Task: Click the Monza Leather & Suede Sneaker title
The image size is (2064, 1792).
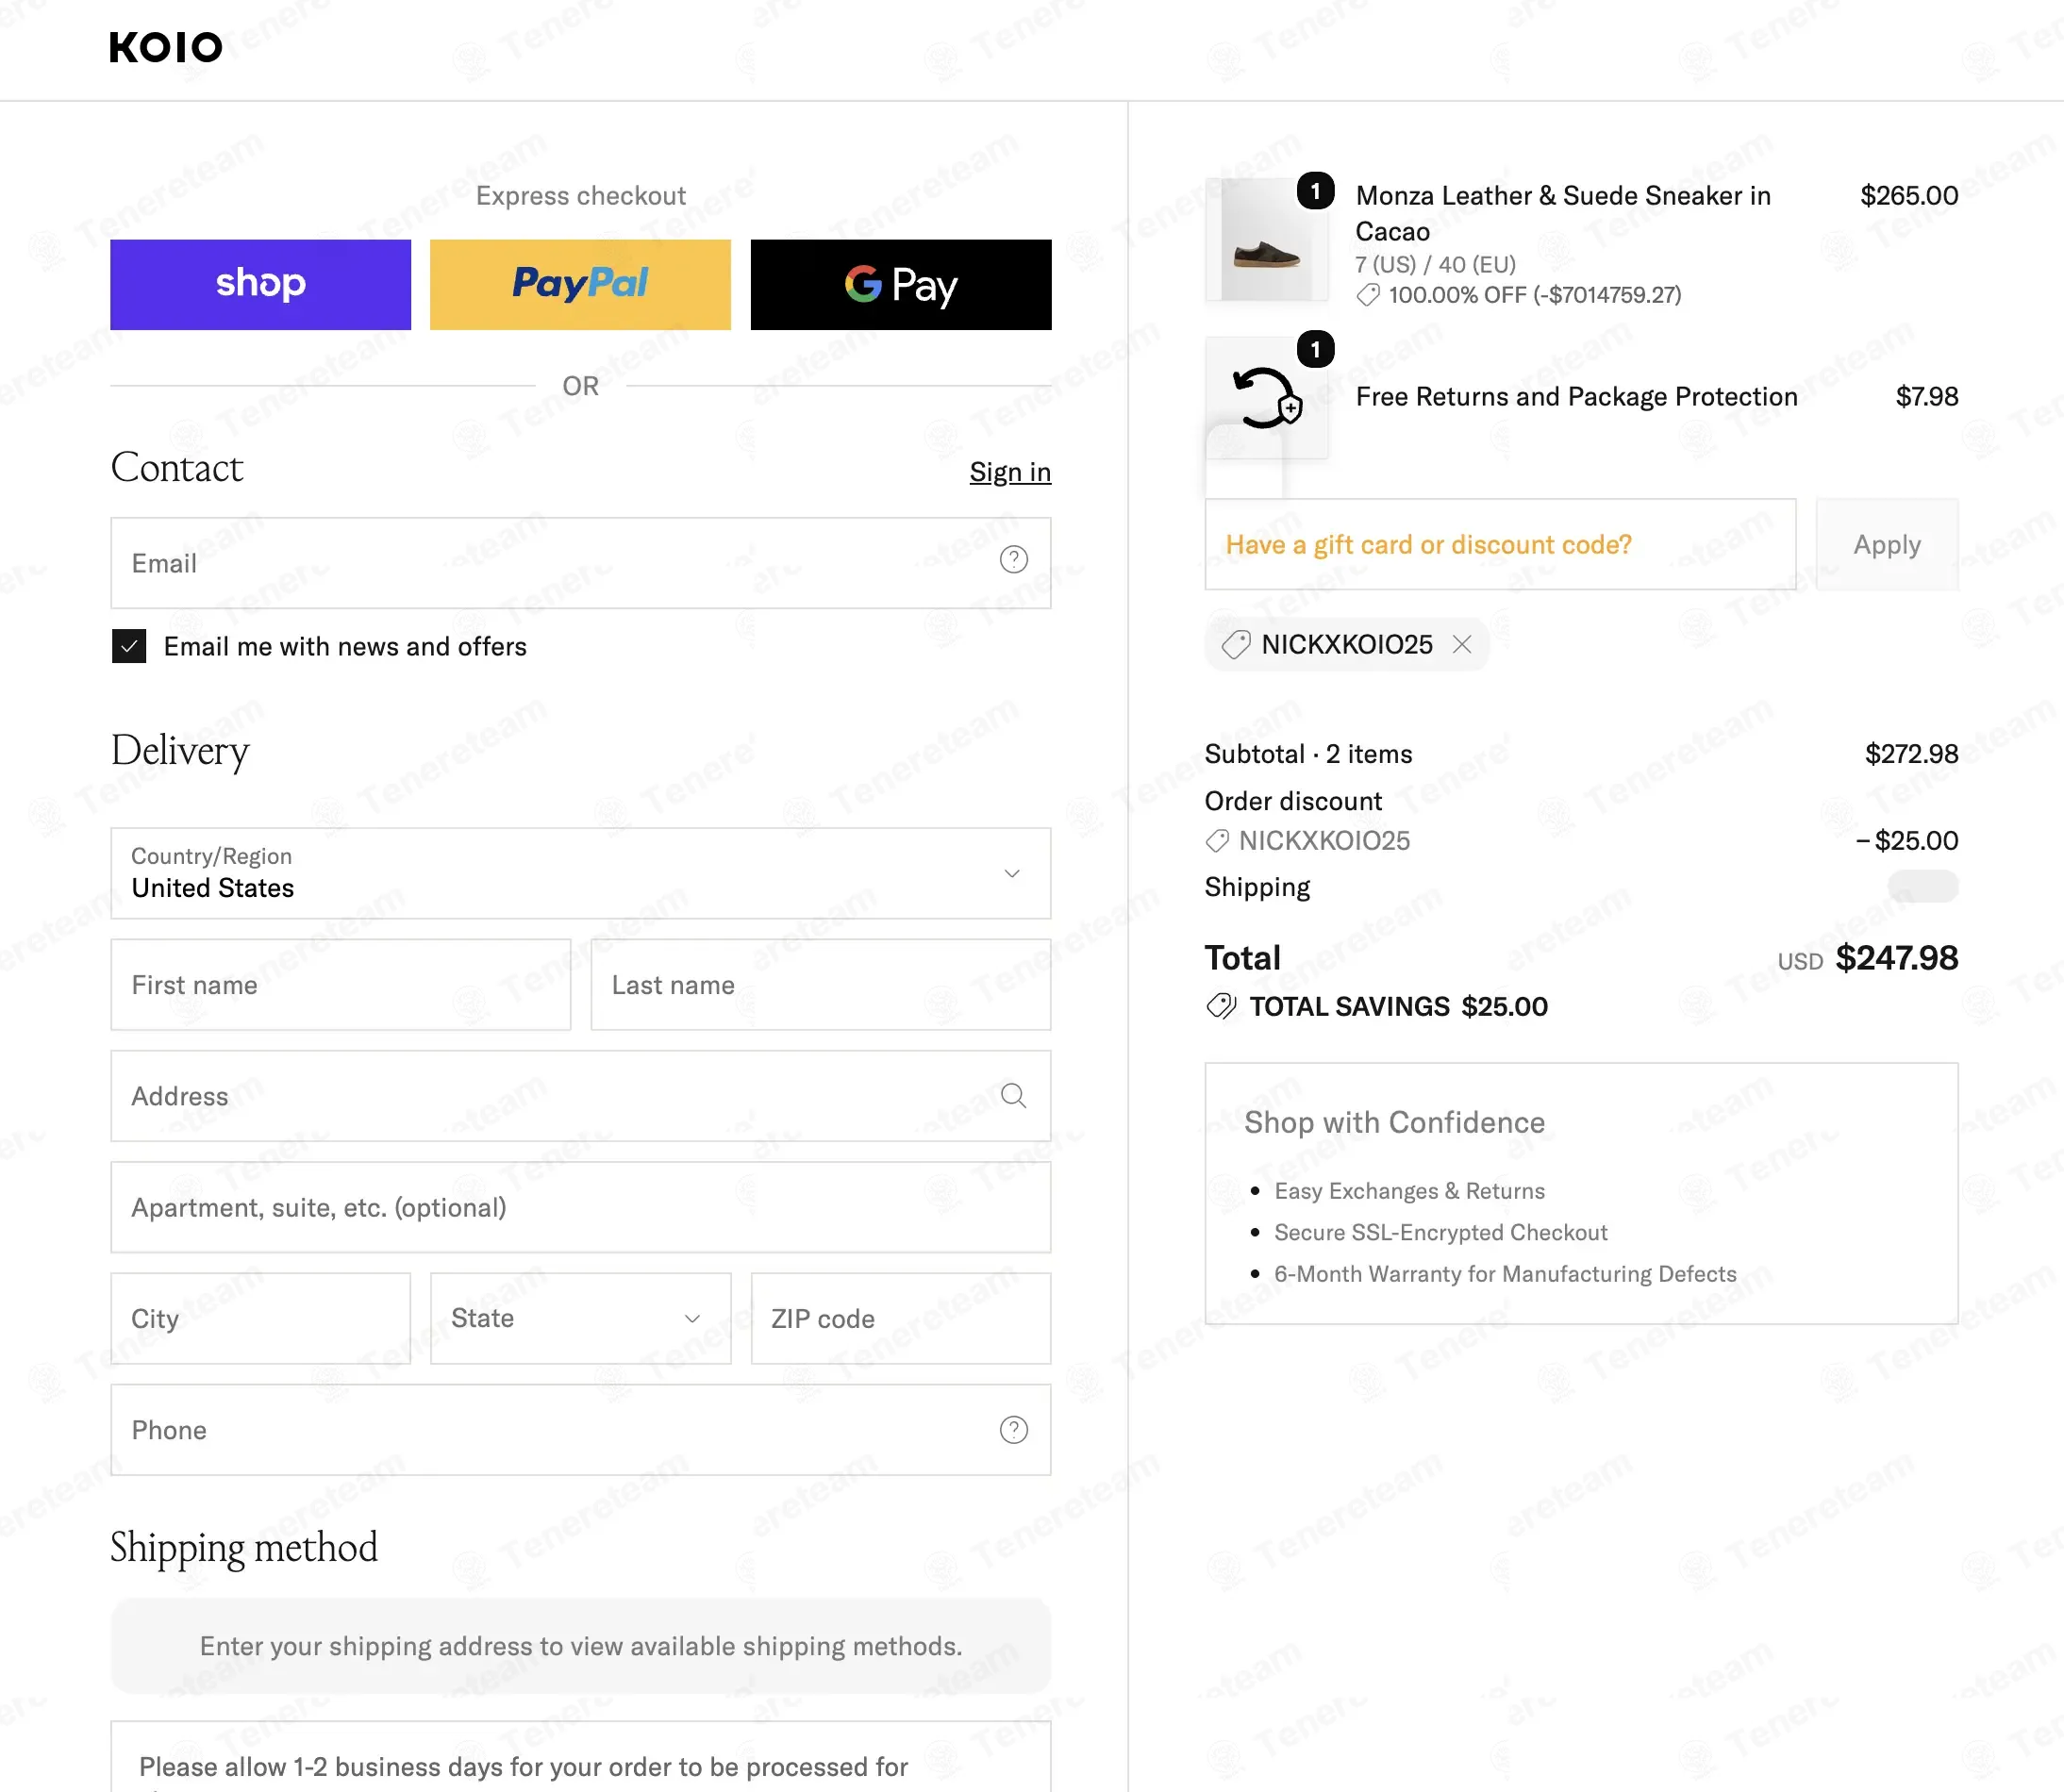Action: coord(1563,213)
